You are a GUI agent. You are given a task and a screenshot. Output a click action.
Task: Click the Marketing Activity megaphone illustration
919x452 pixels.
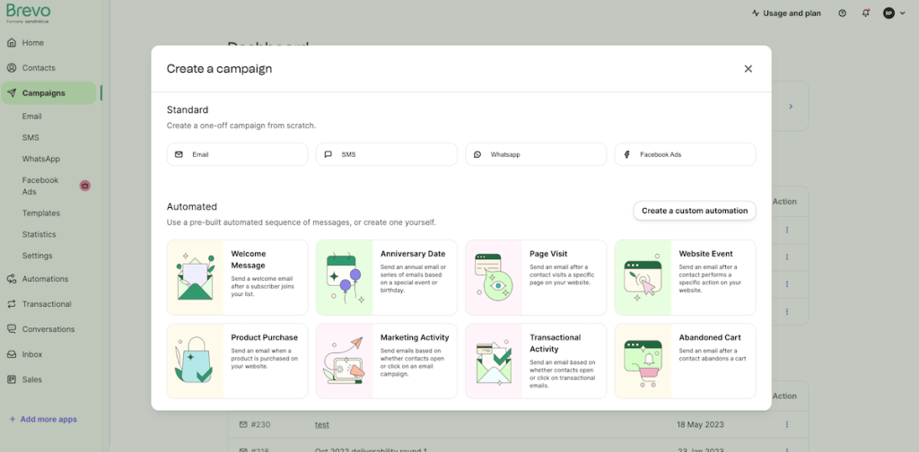click(345, 361)
